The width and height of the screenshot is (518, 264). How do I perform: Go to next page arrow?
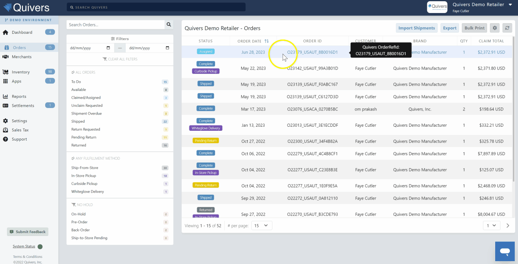pos(508,225)
